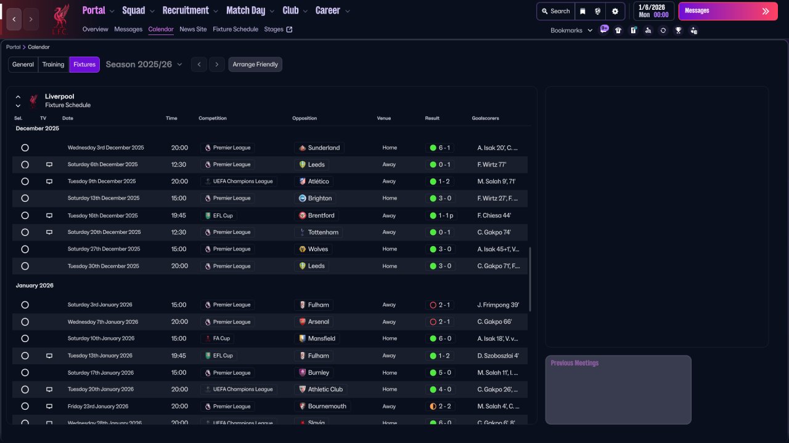This screenshot has height=443, width=789.
Task: Click the world globe icon
Action: point(598,11)
